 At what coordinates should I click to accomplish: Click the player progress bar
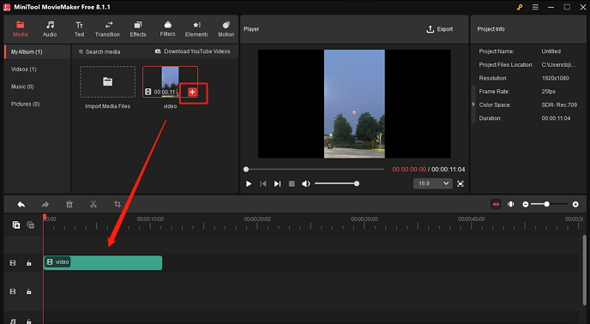(315, 170)
